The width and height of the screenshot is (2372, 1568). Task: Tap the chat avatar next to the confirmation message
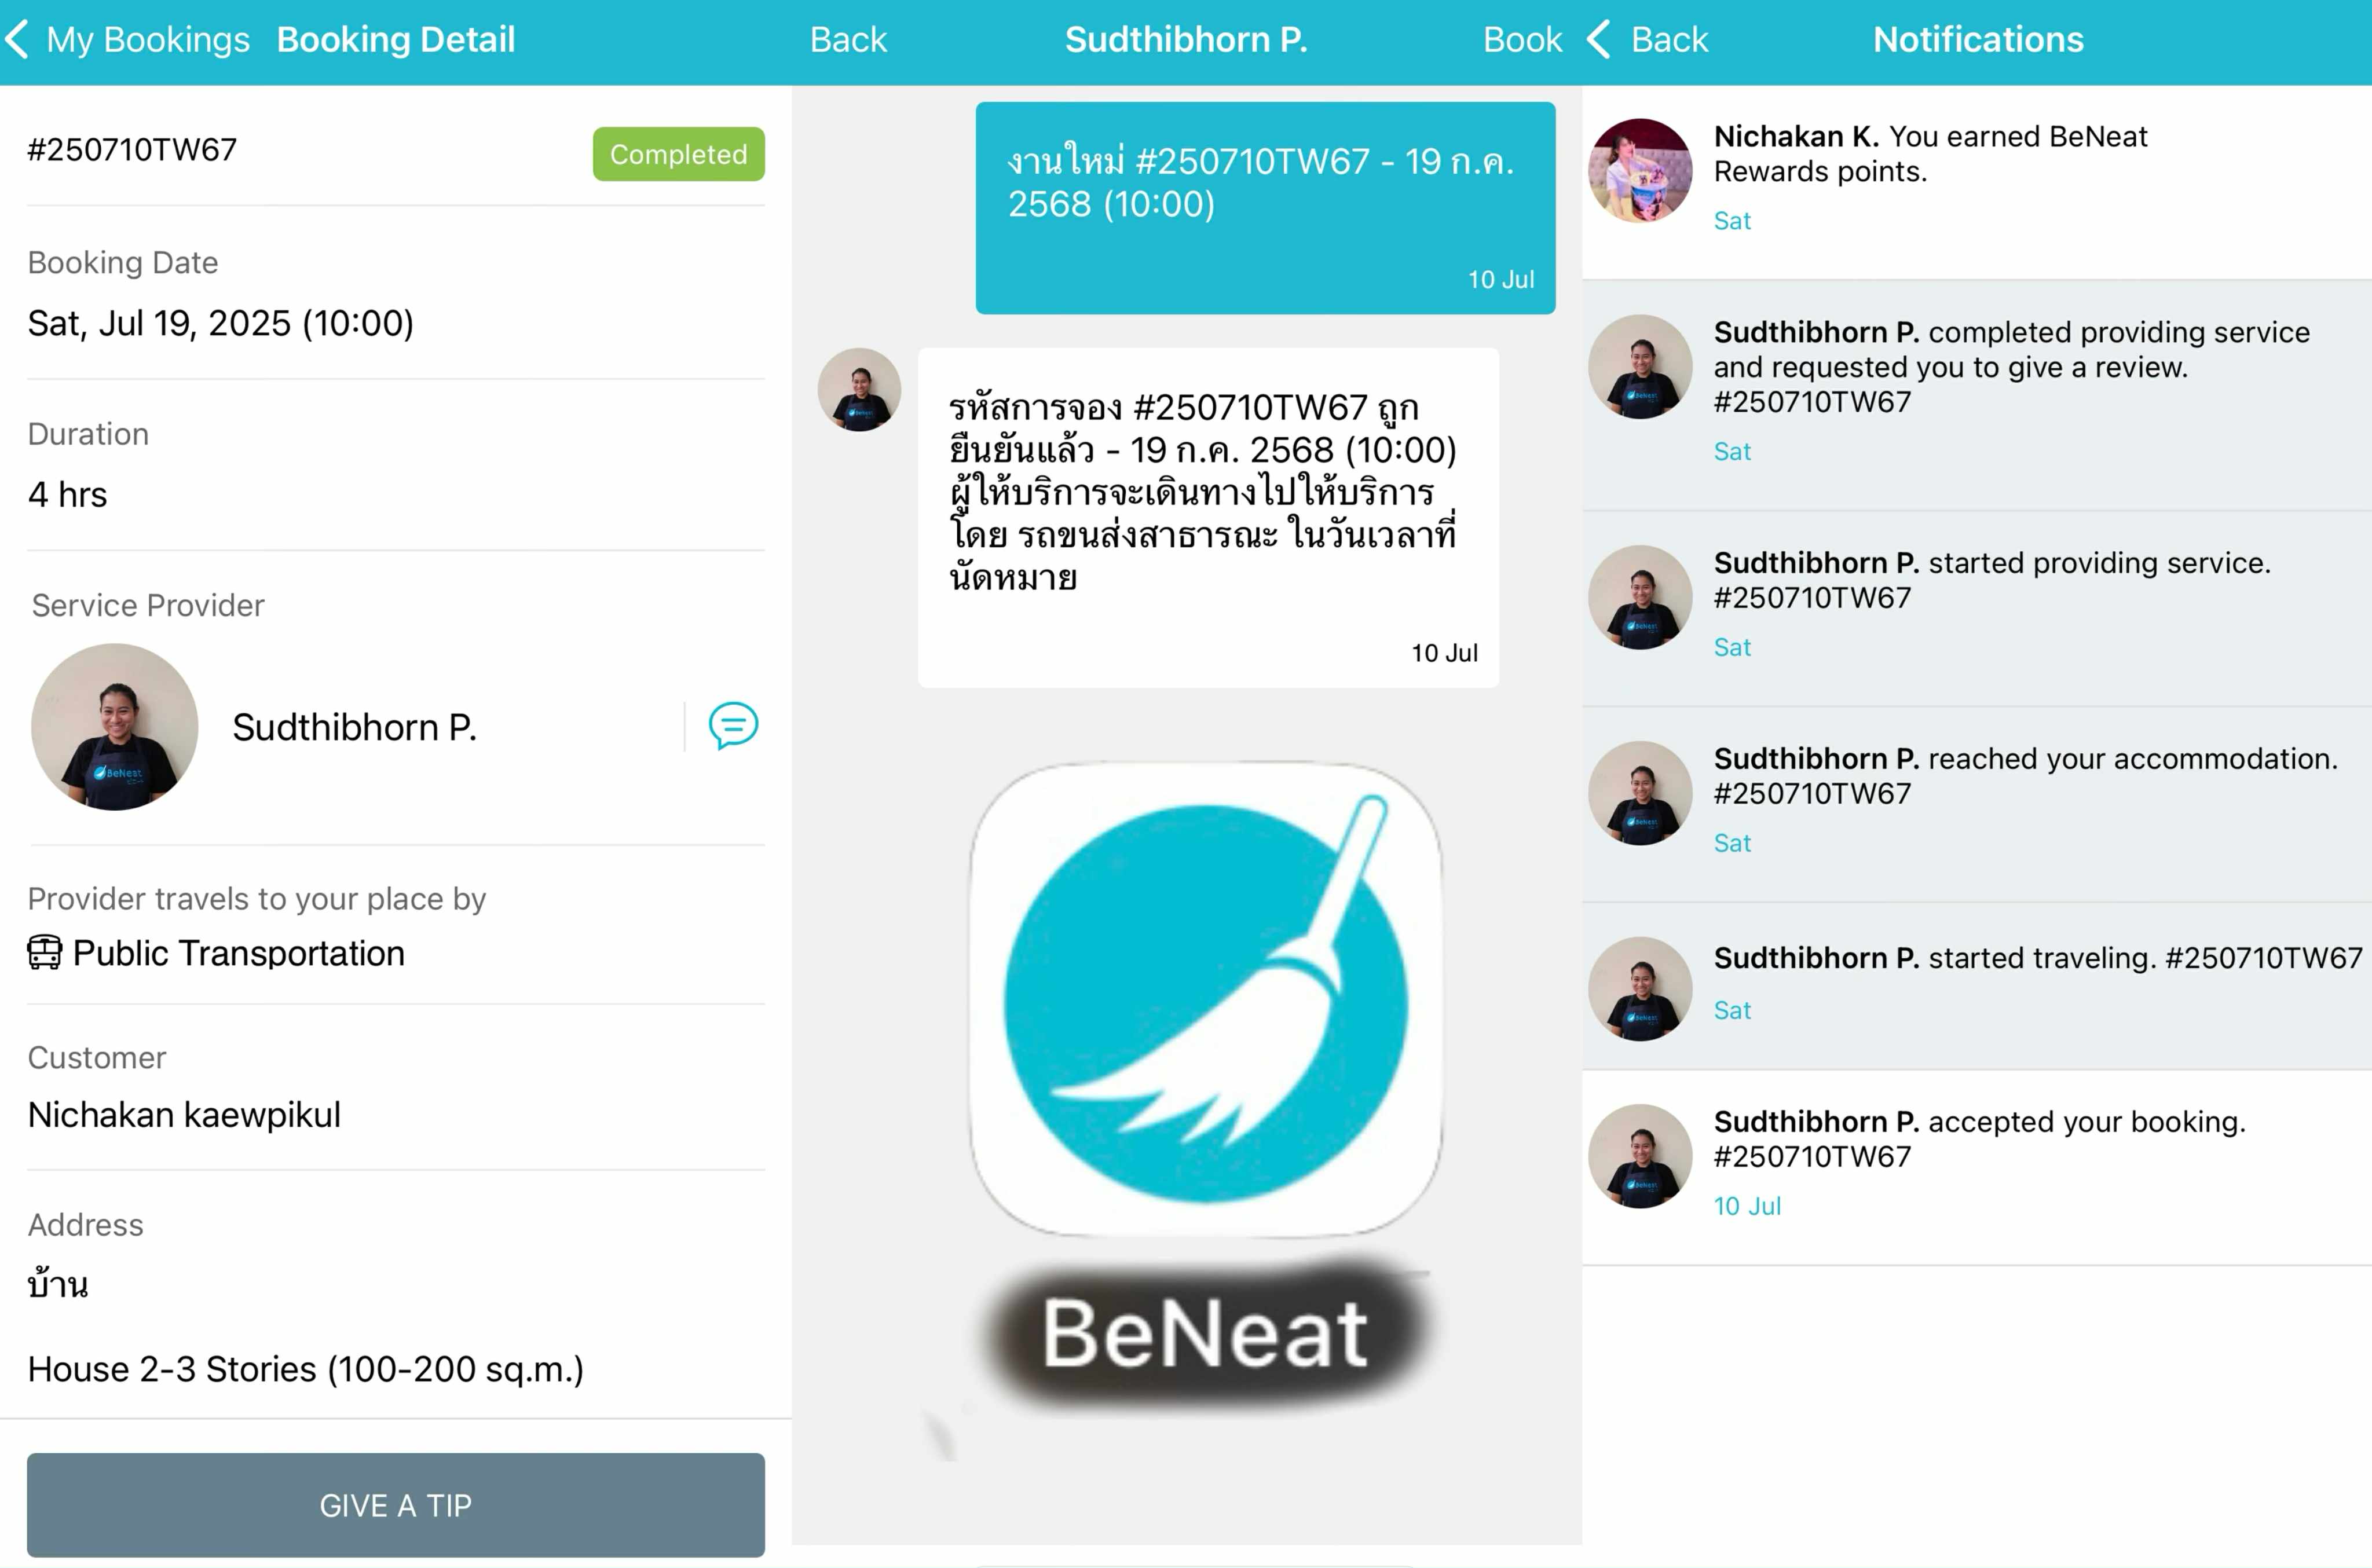859,390
